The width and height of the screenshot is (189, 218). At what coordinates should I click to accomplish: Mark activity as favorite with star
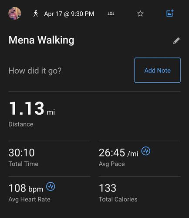tap(140, 14)
